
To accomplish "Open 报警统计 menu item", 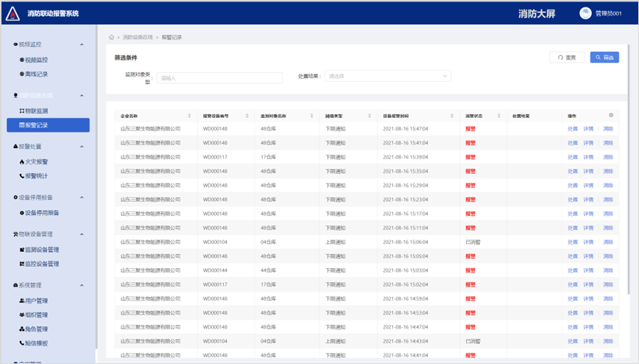I will pyautogui.click(x=34, y=176).
